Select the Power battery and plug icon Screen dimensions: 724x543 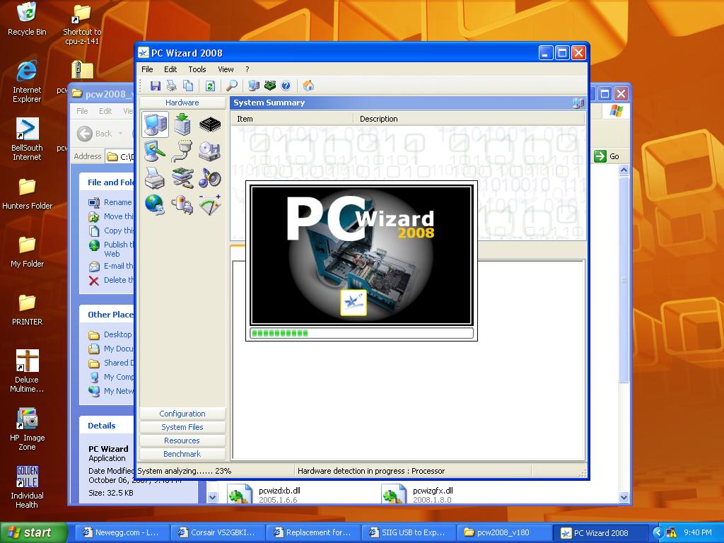point(183,204)
